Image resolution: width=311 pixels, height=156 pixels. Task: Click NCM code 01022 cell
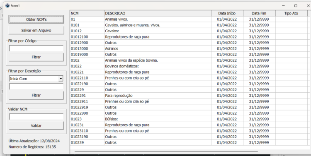(87, 66)
